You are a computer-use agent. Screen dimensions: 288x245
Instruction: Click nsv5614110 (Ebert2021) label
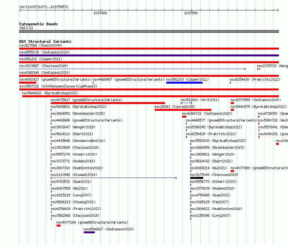72,134
